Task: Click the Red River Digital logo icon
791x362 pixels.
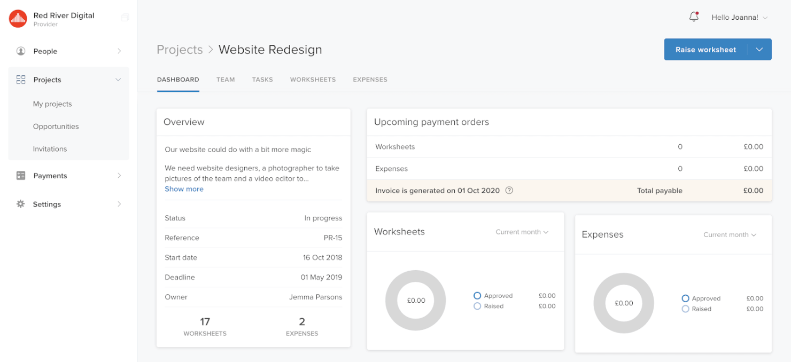Action: (17, 18)
